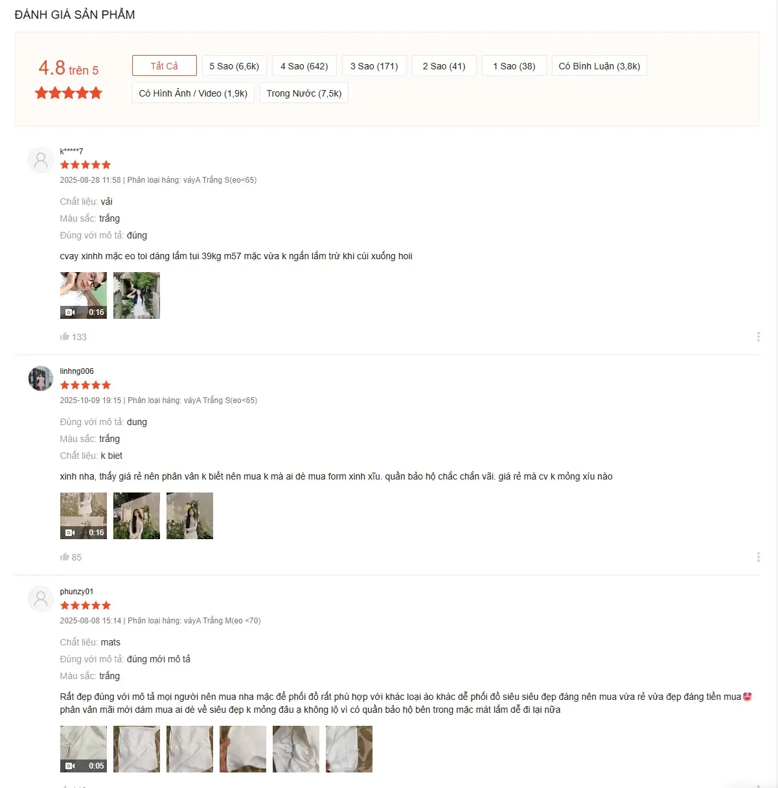Open third photo in linhng006's review
778x788 pixels.
[190, 516]
